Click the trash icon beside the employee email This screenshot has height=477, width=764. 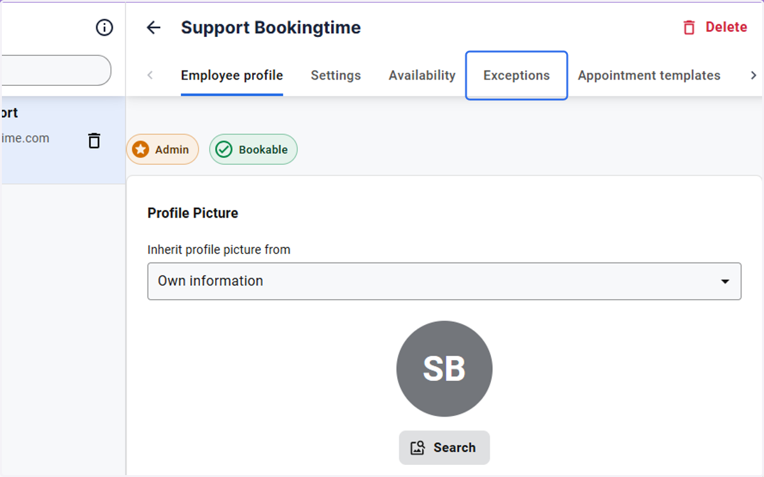[94, 140]
